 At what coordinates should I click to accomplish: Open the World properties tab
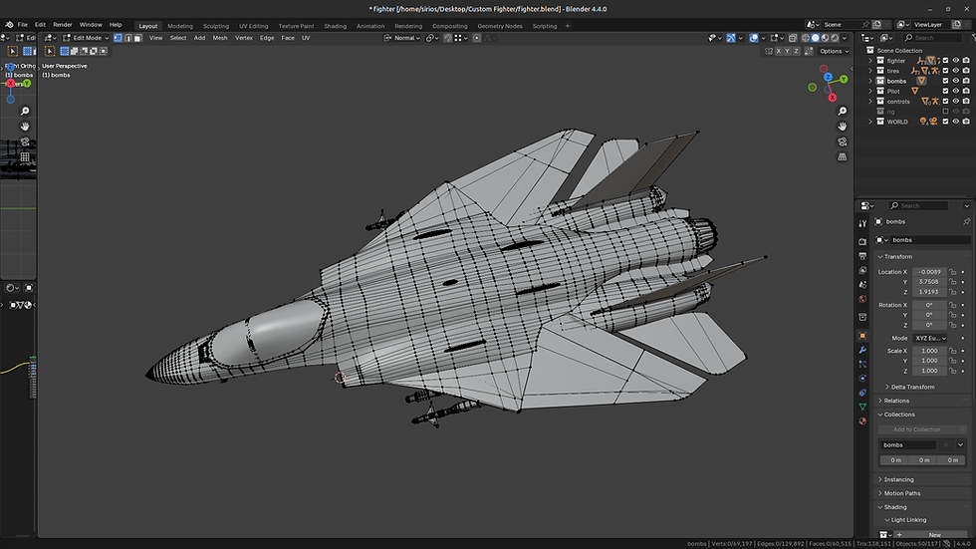862,299
